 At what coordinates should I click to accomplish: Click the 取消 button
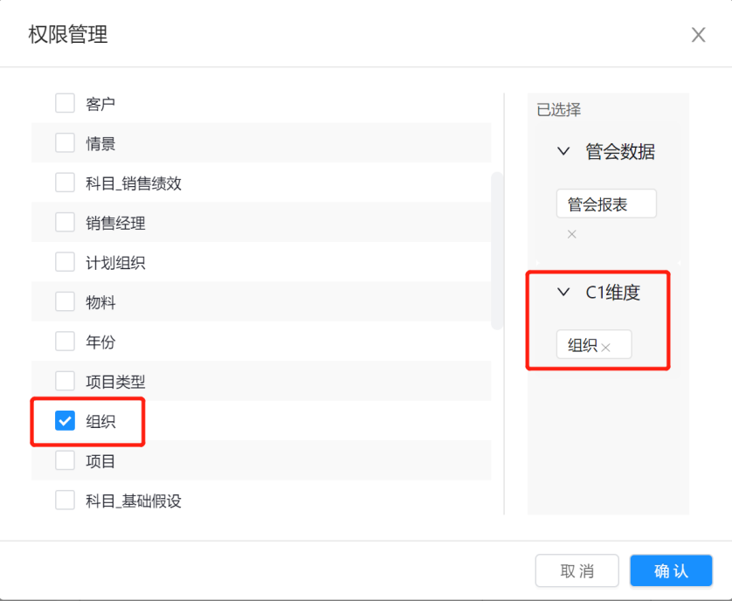[x=577, y=571]
